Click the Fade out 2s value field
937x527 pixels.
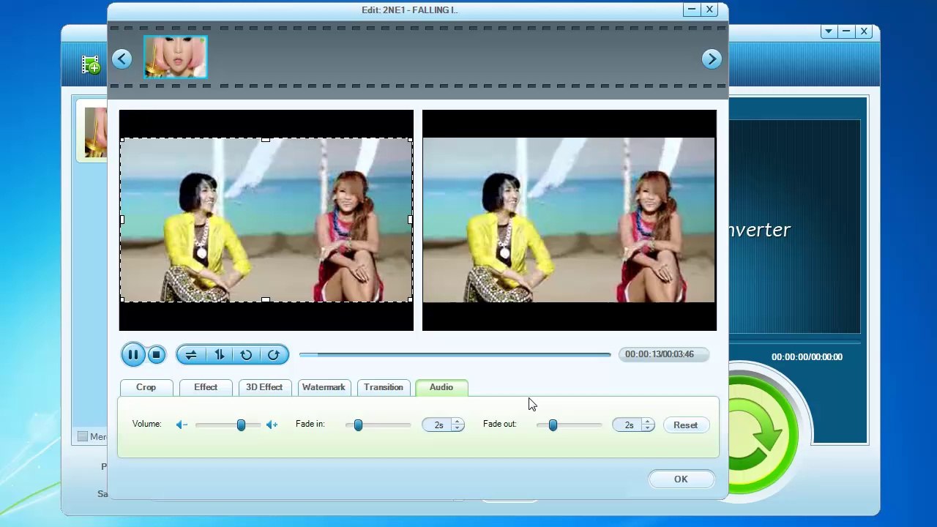coord(628,425)
